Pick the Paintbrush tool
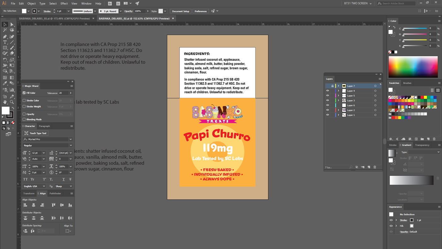Viewport: 442px width, 249px height. point(12,48)
